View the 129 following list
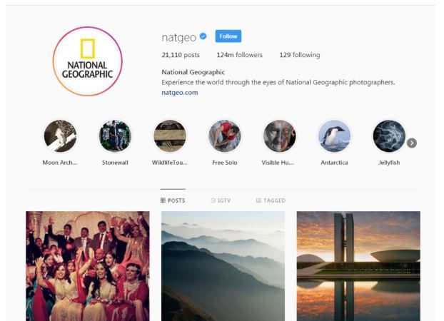 coord(300,55)
